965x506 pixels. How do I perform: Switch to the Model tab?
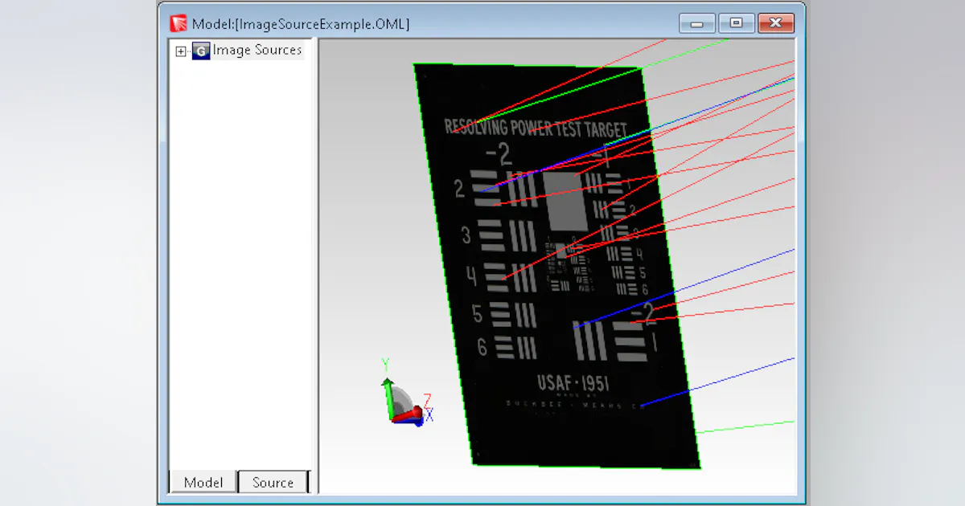point(203,482)
